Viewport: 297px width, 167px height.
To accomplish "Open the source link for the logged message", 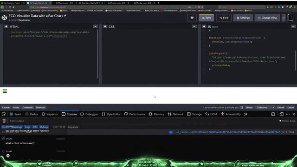I will point(235,132).
